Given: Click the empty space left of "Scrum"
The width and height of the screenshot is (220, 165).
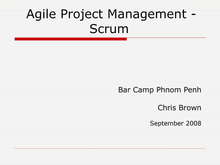Looking at the screenshot, I should [52, 29].
